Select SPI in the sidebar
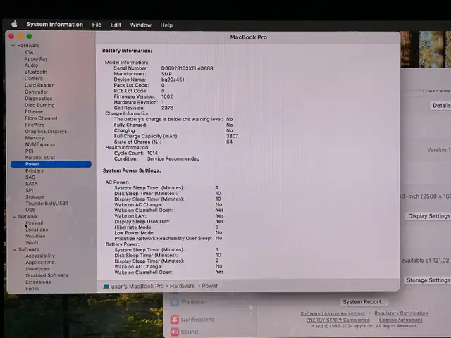Screen dimensions: 451x338 (x=29, y=190)
